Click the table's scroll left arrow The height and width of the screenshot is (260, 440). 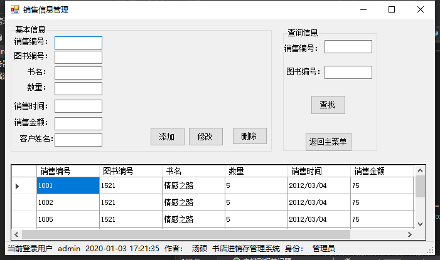[x=16, y=234]
